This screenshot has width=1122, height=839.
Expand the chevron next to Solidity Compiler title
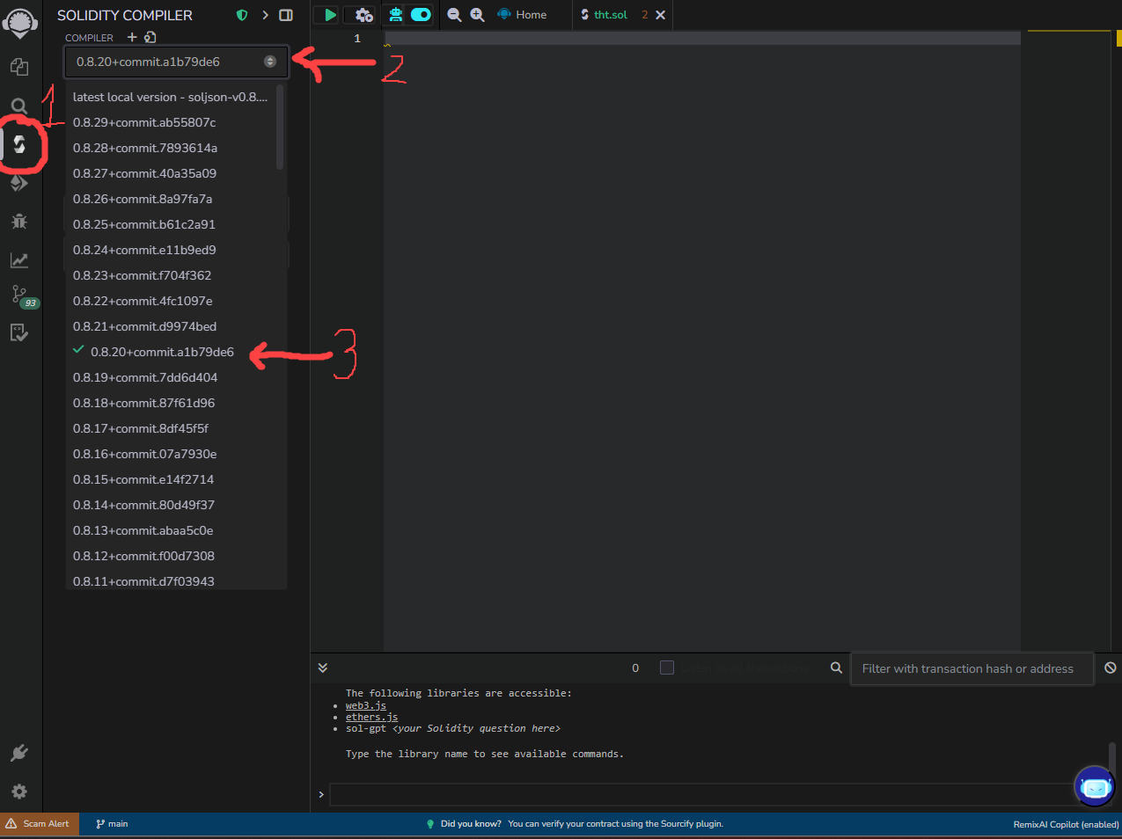point(265,15)
